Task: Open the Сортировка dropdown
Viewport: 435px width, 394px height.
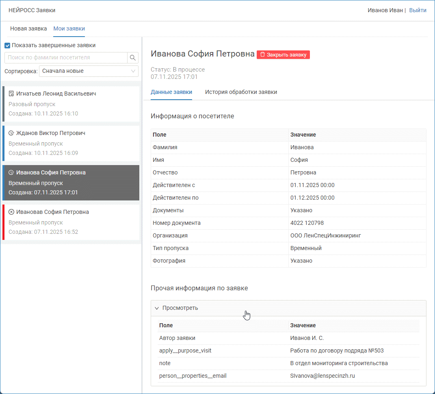Action: point(89,71)
